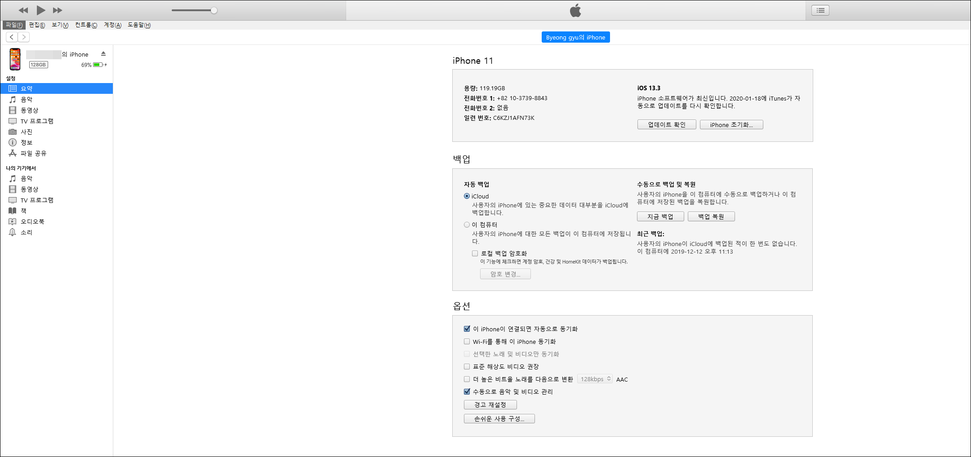
Task: Open the 편집(E) menu
Action: click(x=37, y=25)
